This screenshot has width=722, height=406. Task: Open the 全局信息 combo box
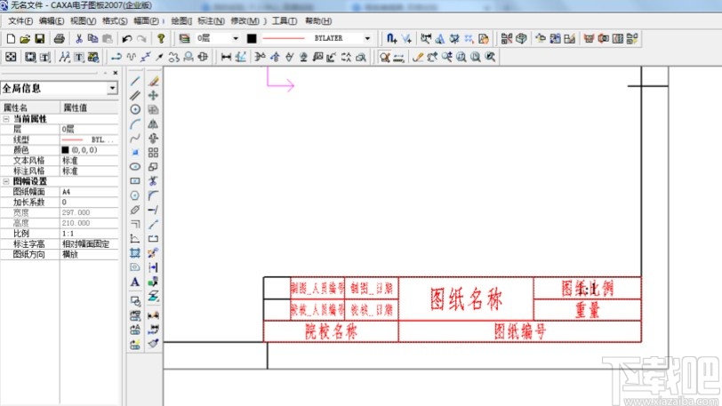tap(60, 88)
